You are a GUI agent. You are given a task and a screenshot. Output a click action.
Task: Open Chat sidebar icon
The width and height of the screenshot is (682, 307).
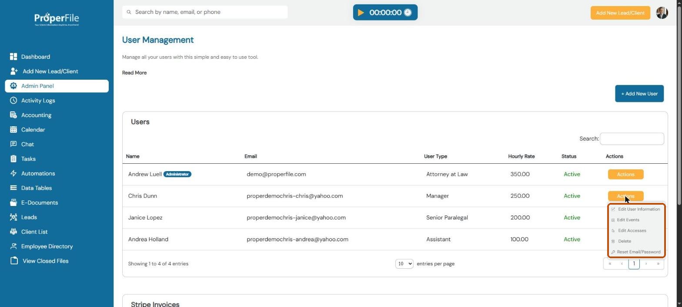(13, 144)
